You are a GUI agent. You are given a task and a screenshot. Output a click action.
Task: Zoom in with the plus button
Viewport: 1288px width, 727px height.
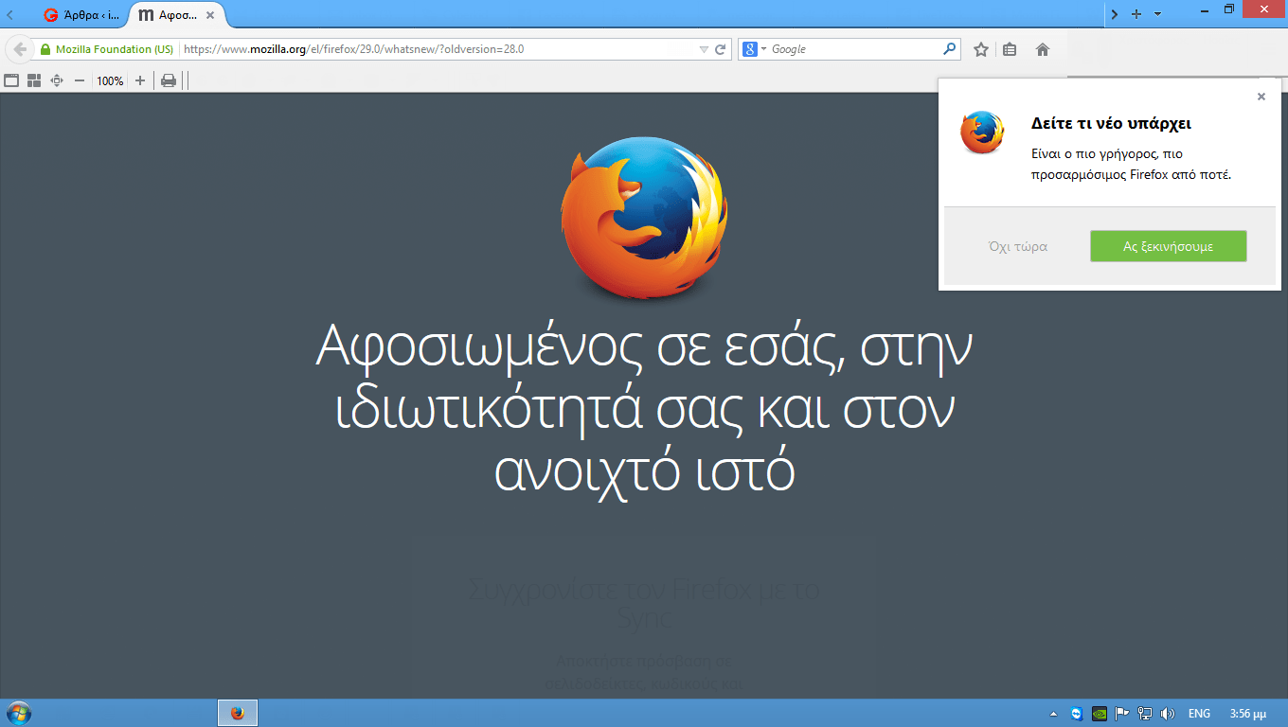pyautogui.click(x=140, y=80)
